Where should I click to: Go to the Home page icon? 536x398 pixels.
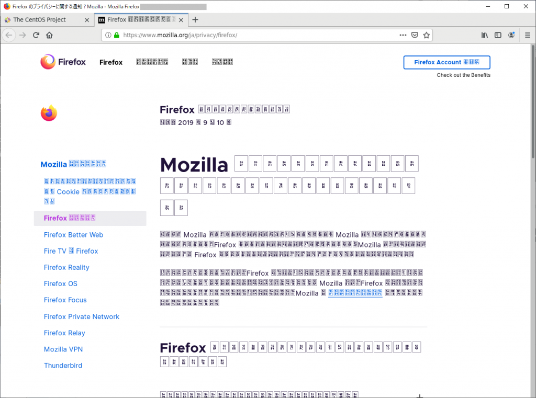tap(49, 35)
